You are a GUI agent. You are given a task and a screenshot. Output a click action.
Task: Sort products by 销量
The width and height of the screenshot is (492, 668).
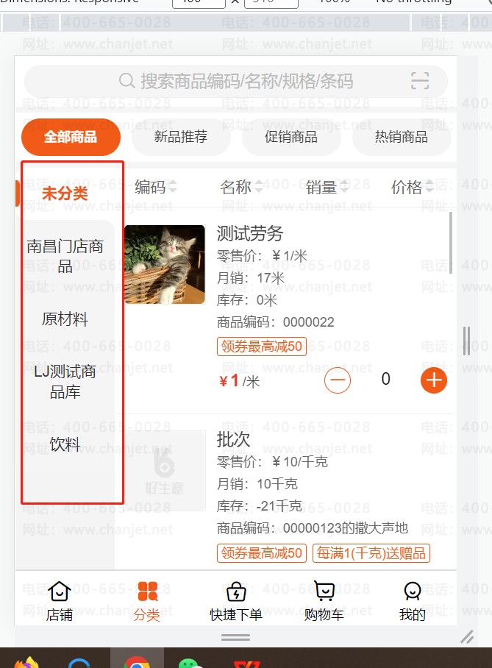click(x=327, y=187)
